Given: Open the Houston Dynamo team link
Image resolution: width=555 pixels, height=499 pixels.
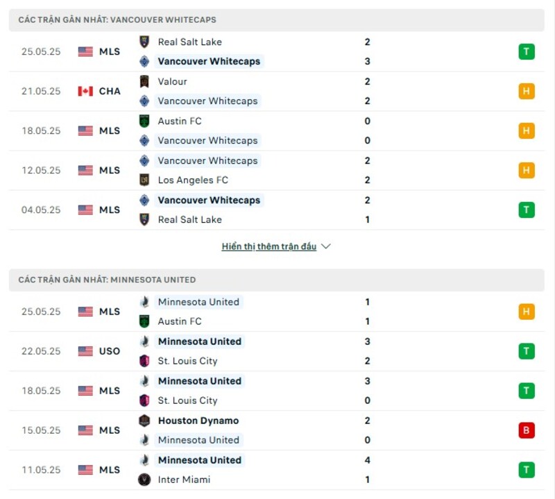Looking at the screenshot, I should pyautogui.click(x=198, y=421).
